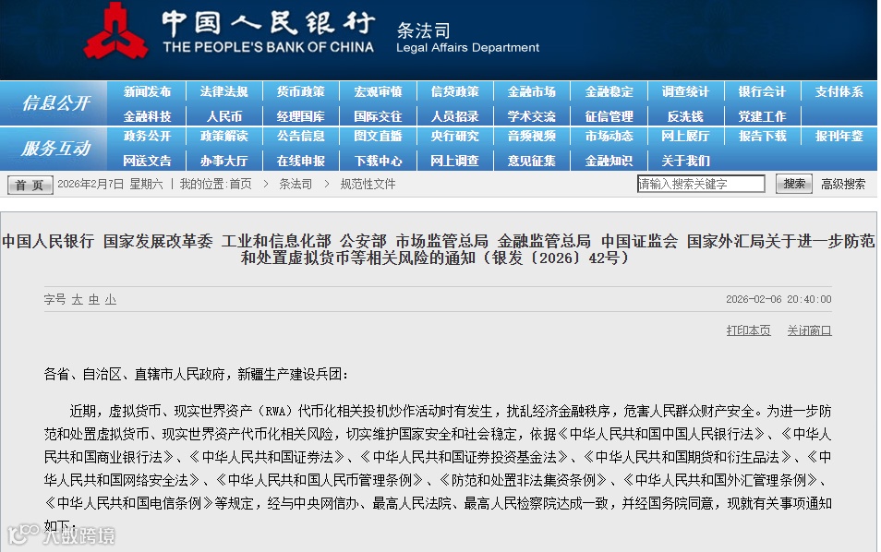Select 信贷政策 in navigation
881x552 pixels.
(455, 91)
